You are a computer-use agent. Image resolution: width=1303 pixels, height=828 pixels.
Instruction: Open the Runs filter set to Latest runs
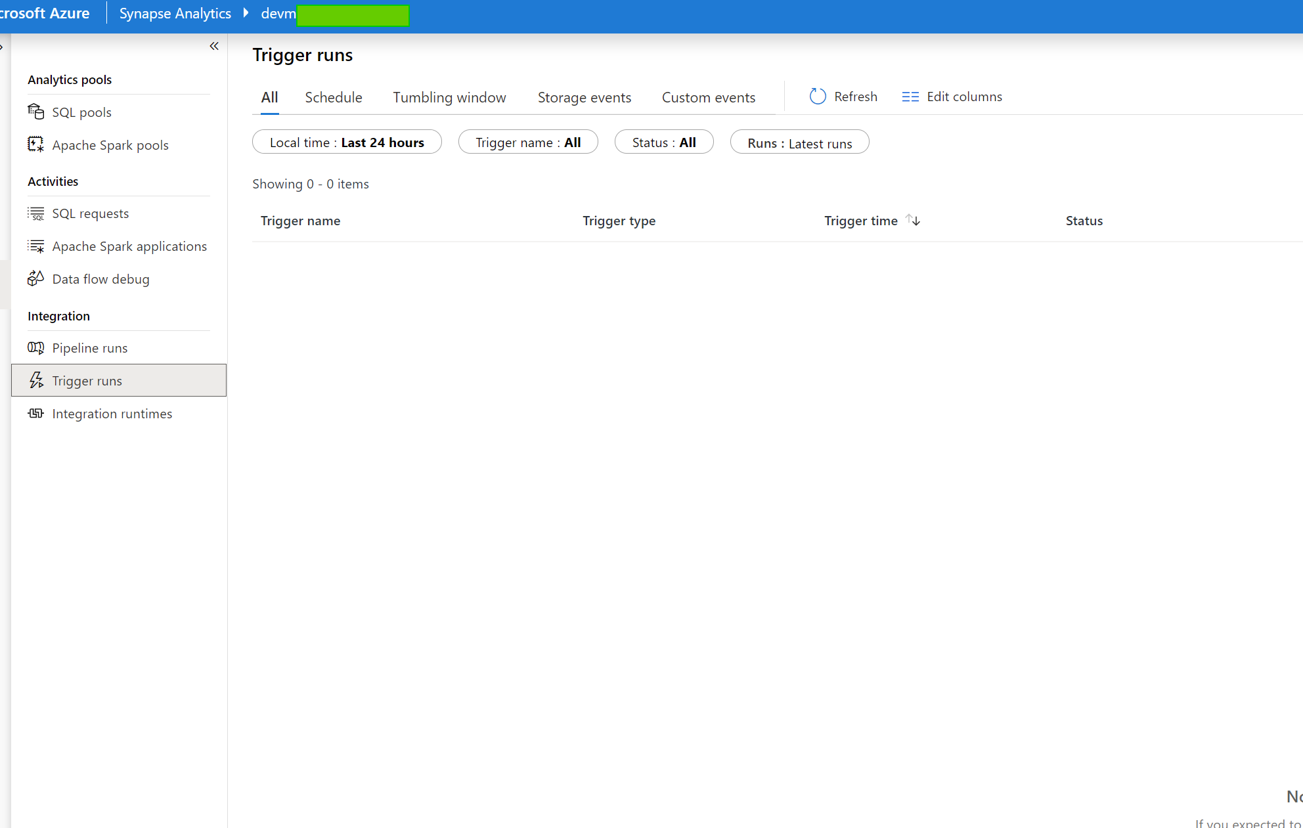[799, 142]
